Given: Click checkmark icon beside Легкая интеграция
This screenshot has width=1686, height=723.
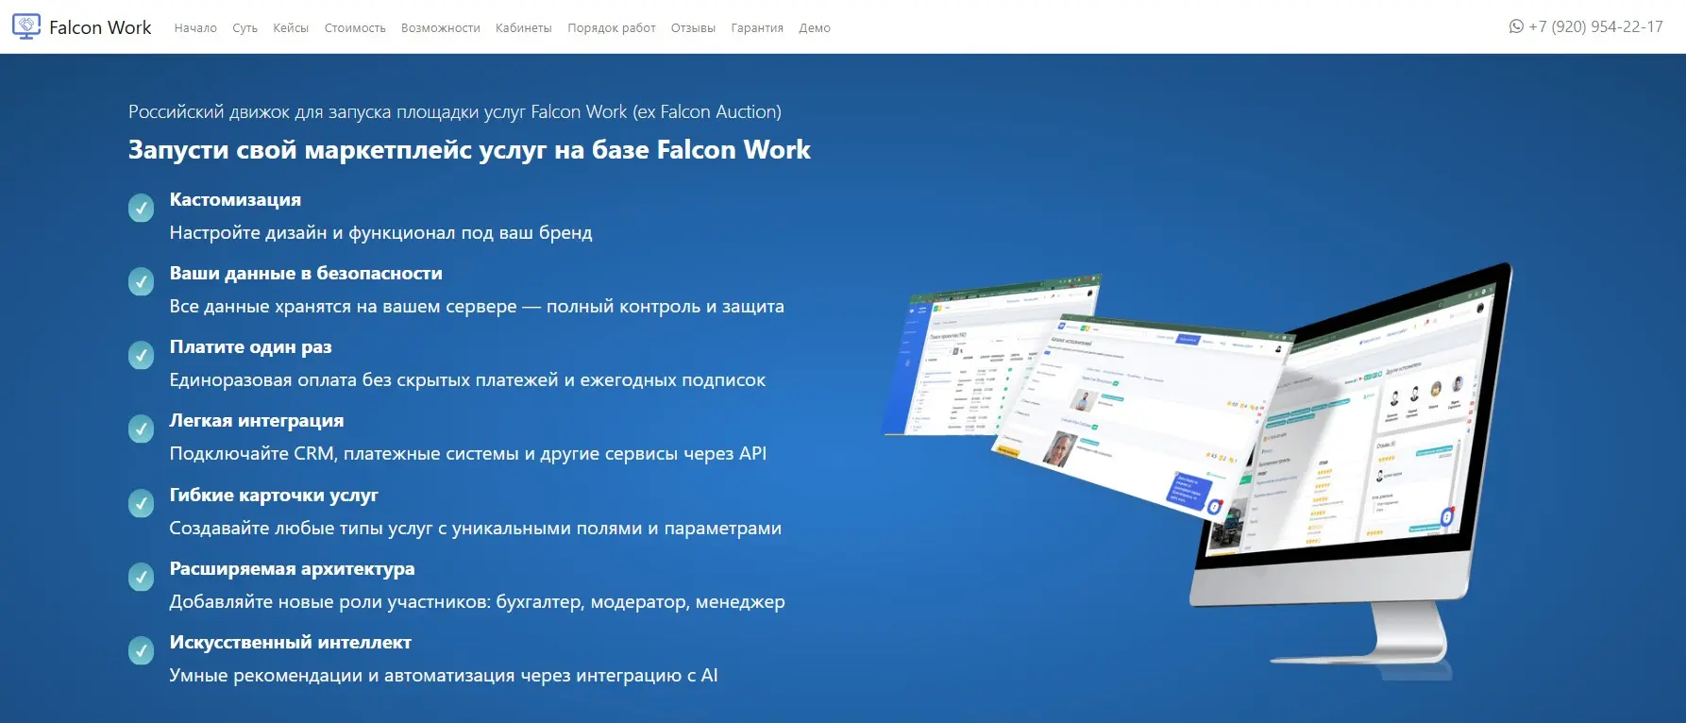Looking at the screenshot, I should click(x=142, y=429).
